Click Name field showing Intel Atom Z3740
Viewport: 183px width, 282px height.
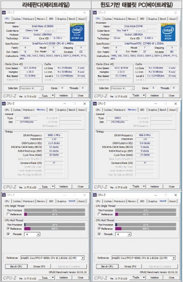tap(133, 26)
